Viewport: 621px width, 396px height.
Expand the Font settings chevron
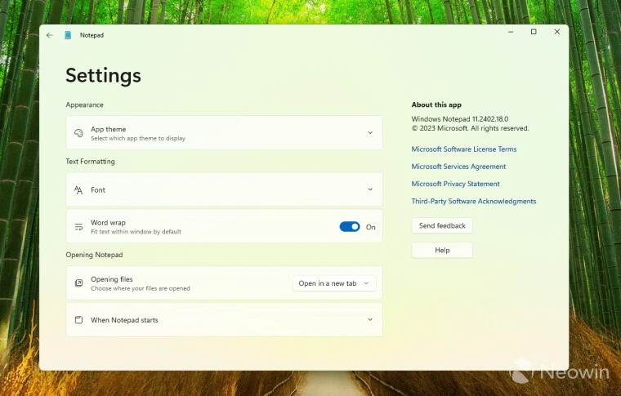369,189
